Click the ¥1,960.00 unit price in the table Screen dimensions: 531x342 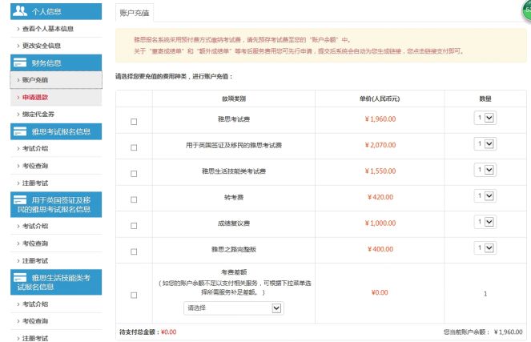[x=380, y=119]
